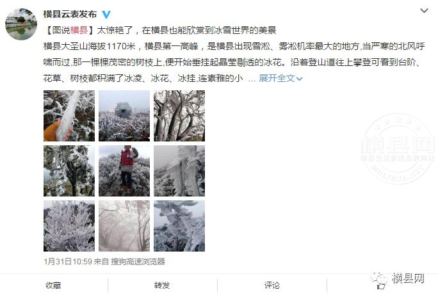
Task: Click 收藏 to favorite the post
Action: coord(53,285)
